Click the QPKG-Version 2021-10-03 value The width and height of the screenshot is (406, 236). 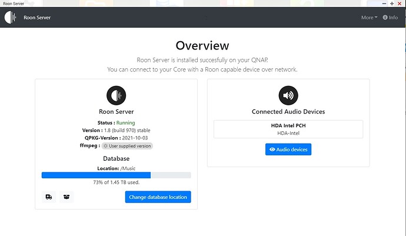(x=135, y=138)
